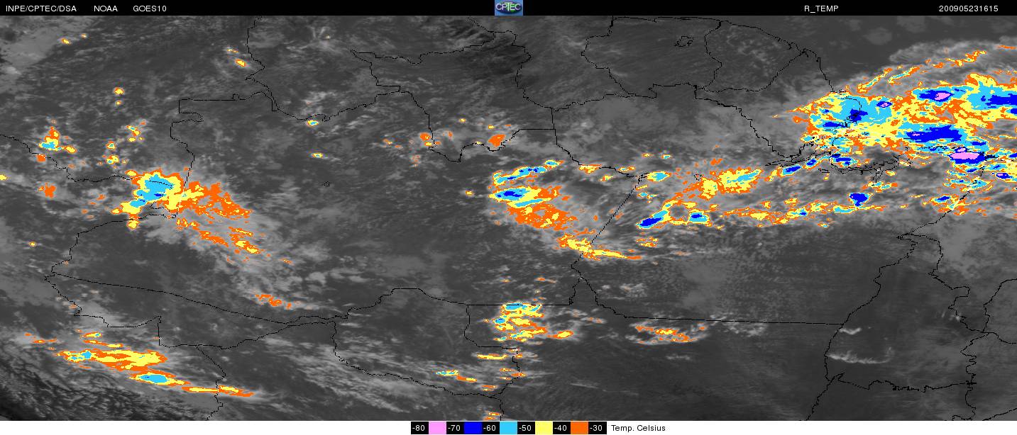Click the -30 legend value

pyautogui.click(x=597, y=428)
